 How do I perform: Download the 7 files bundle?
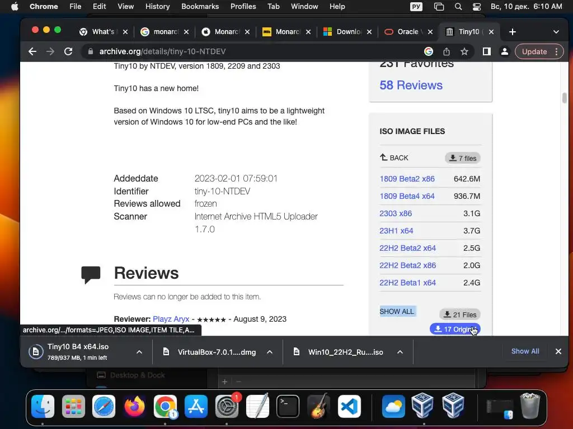point(463,158)
